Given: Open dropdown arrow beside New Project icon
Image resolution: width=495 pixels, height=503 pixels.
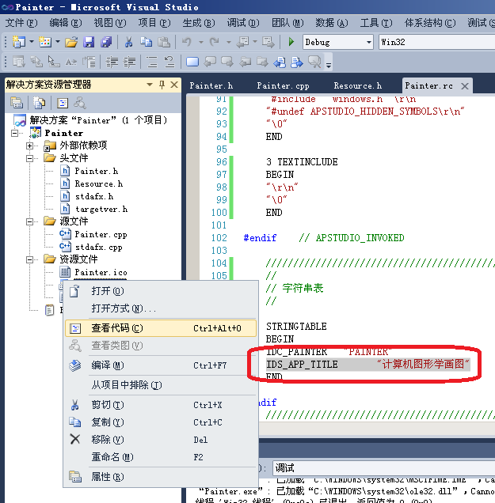Looking at the screenshot, I should pyautogui.click(x=32, y=42).
